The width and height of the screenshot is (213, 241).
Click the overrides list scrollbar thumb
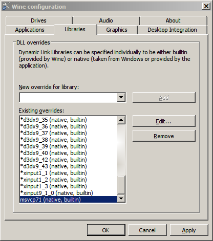(x=121, y=185)
